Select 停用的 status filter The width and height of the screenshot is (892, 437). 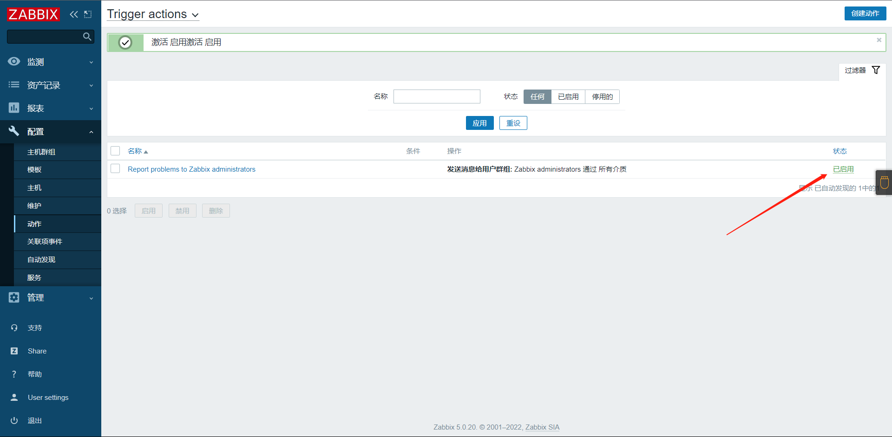[x=602, y=96]
